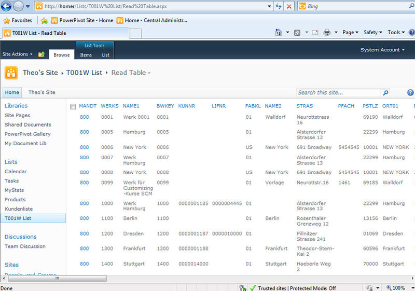The image size is (415, 291).
Task: Sort by the MANDT column header
Action: tap(88, 106)
